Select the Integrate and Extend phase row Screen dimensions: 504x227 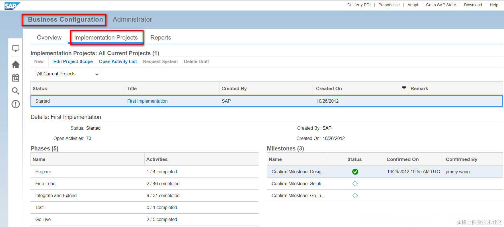point(144,195)
